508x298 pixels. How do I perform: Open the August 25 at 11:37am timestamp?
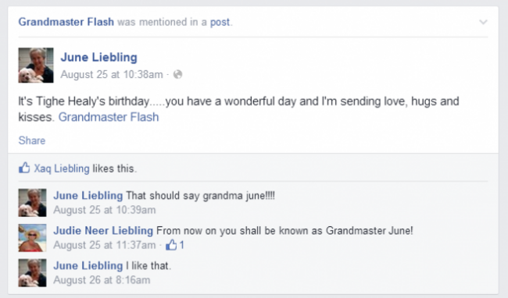[104, 245]
